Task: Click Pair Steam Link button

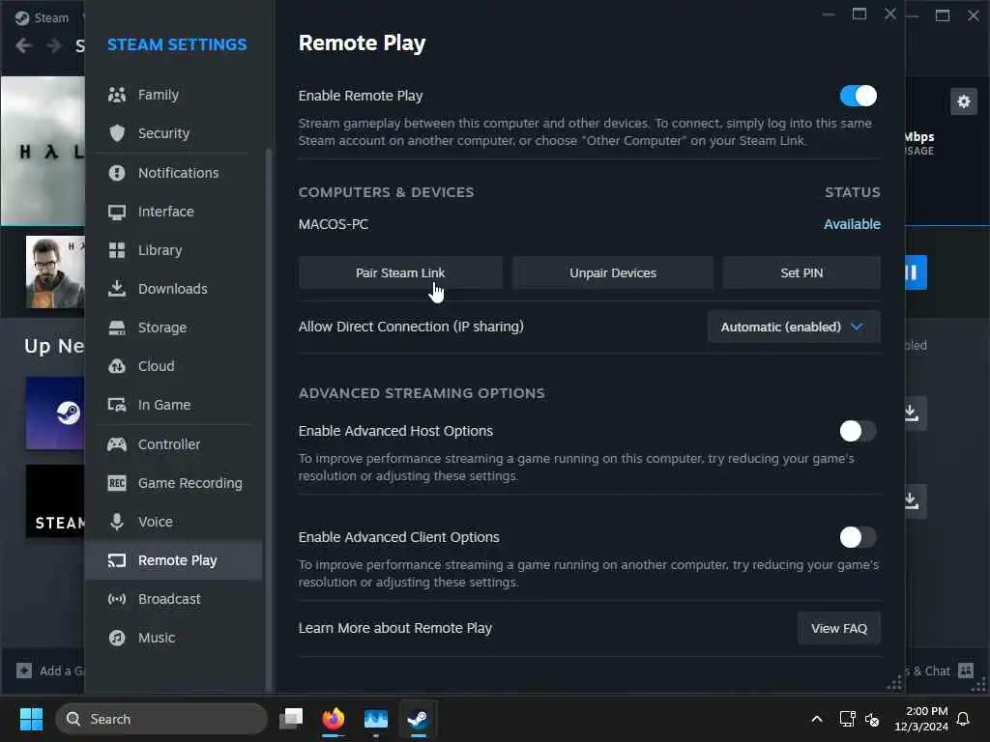Action: coord(400,272)
